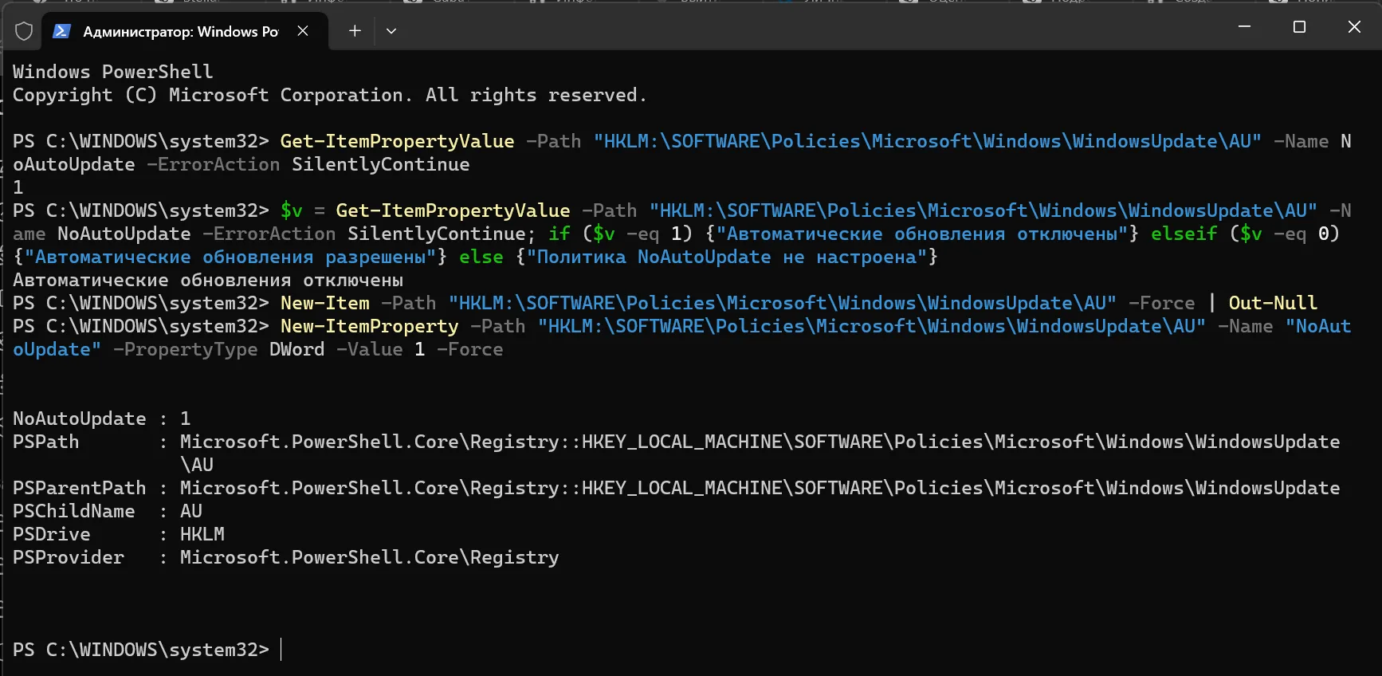
Task: Click the 'NoAutoUpdate' output row label
Action: coord(80,419)
